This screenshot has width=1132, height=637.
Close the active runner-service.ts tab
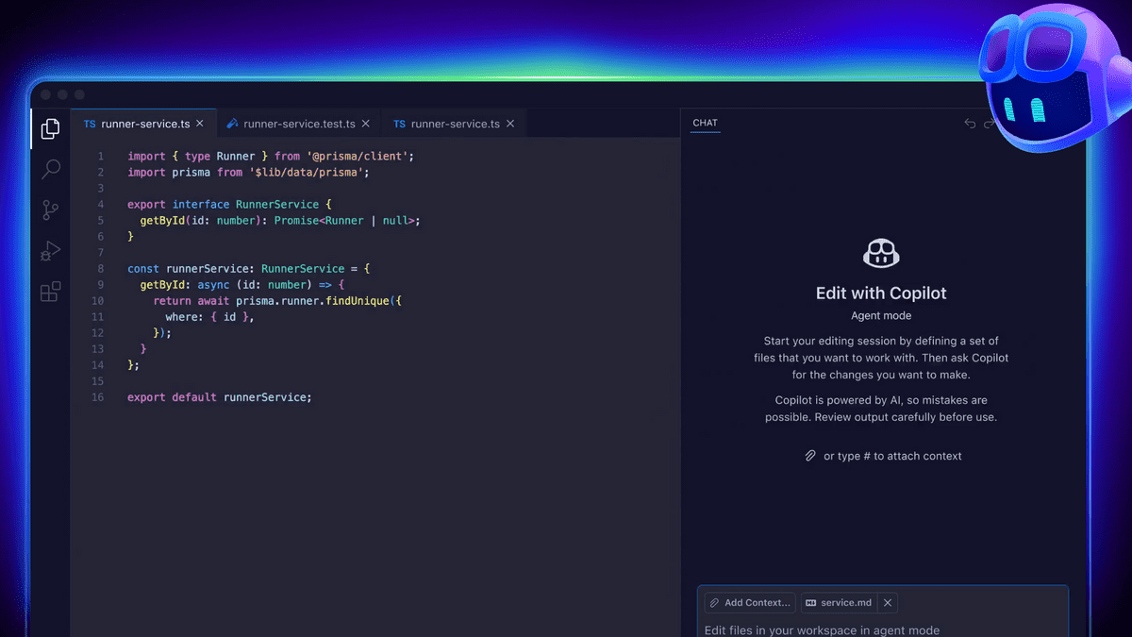click(x=199, y=123)
